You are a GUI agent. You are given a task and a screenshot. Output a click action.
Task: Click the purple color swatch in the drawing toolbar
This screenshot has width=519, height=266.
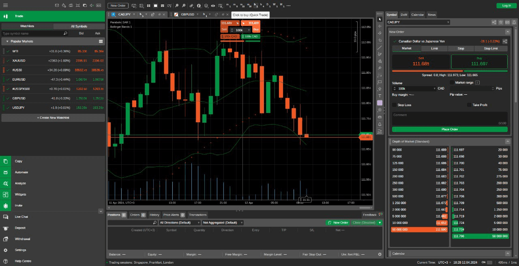tap(380, 103)
